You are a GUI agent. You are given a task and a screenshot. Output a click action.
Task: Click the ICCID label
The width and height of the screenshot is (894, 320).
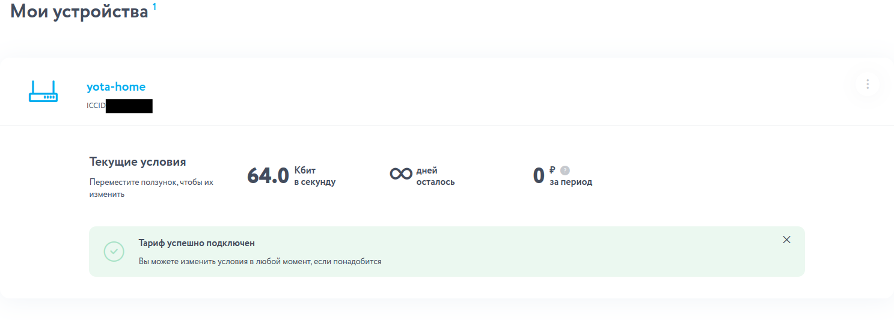pos(96,106)
